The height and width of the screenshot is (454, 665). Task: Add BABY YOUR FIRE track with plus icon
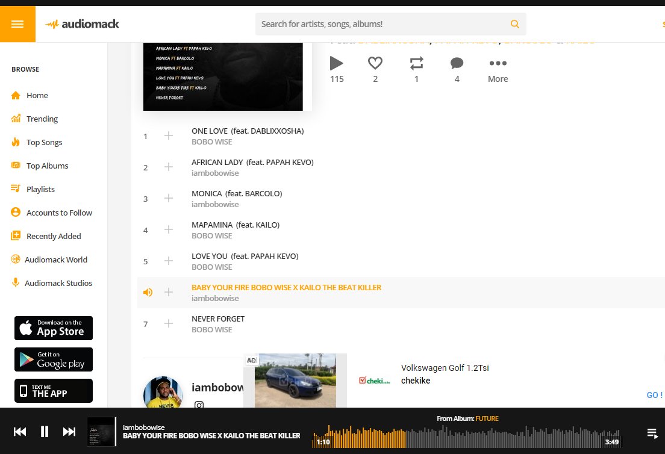[169, 292]
